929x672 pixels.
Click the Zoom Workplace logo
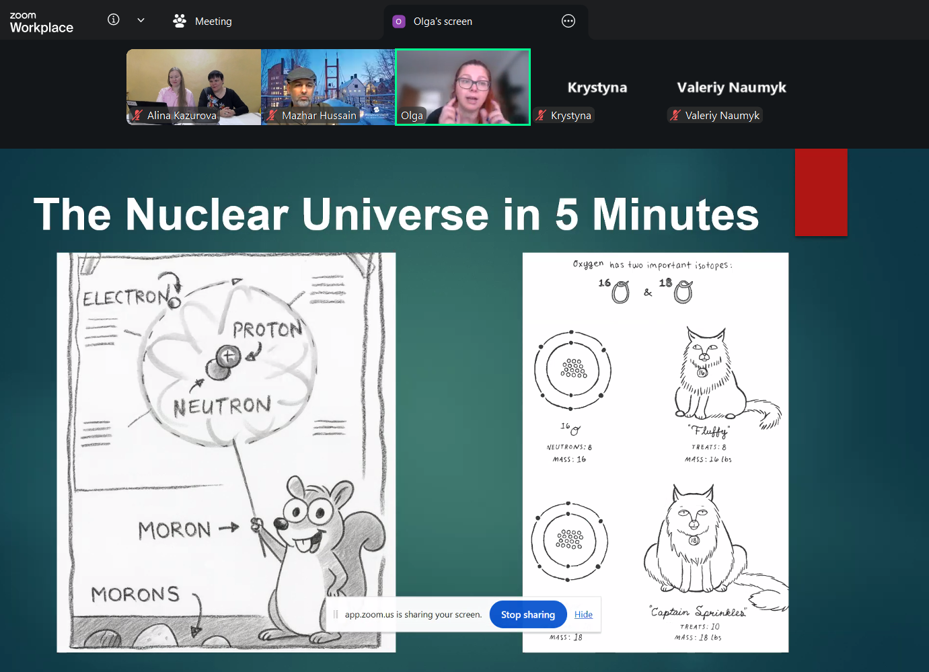click(42, 22)
